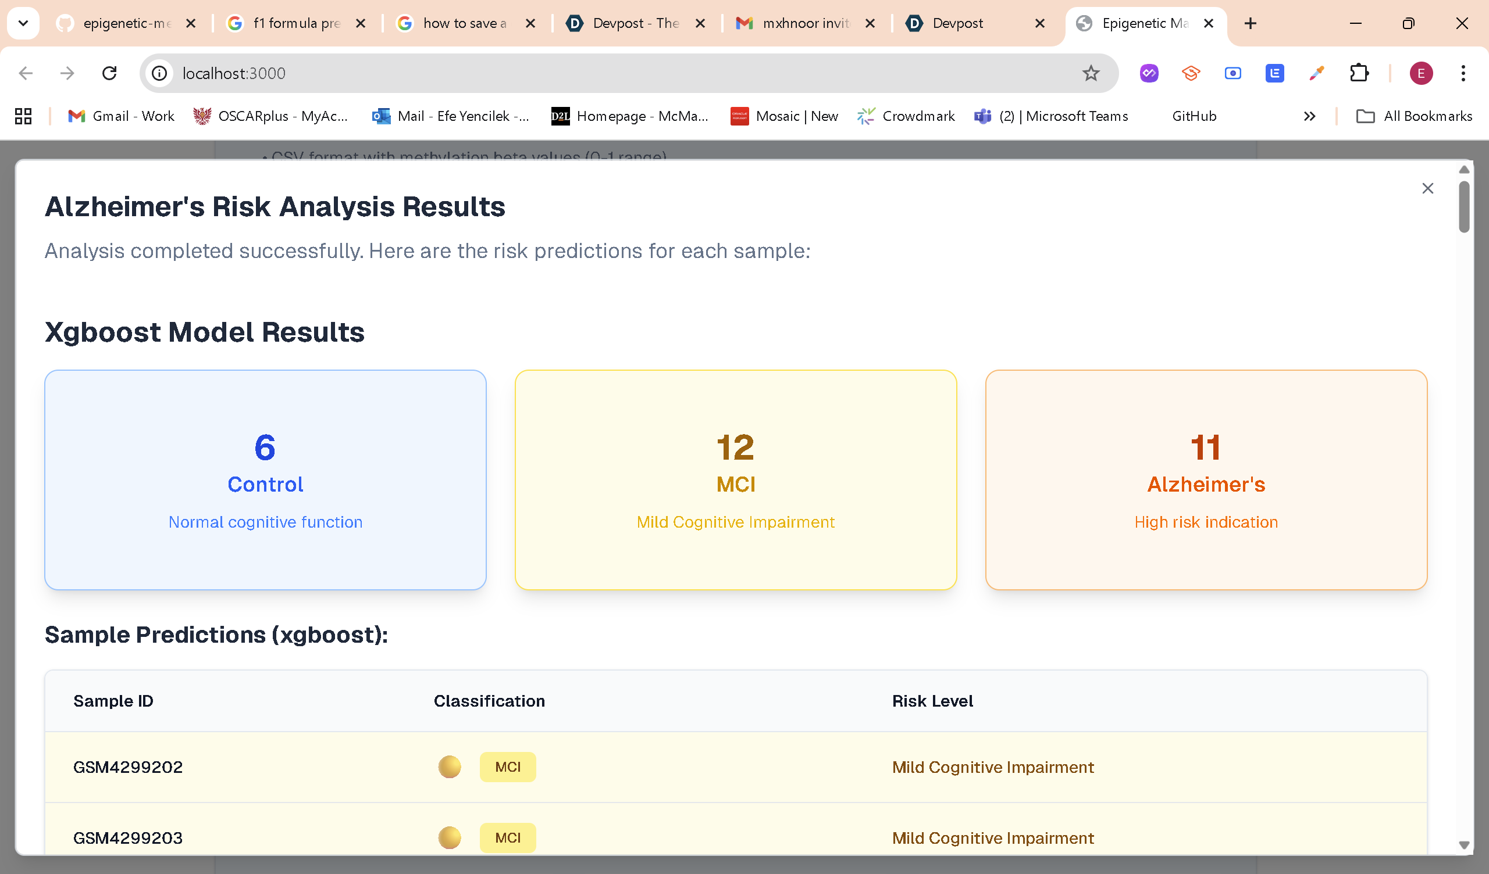Click the browser reload icon

point(109,73)
